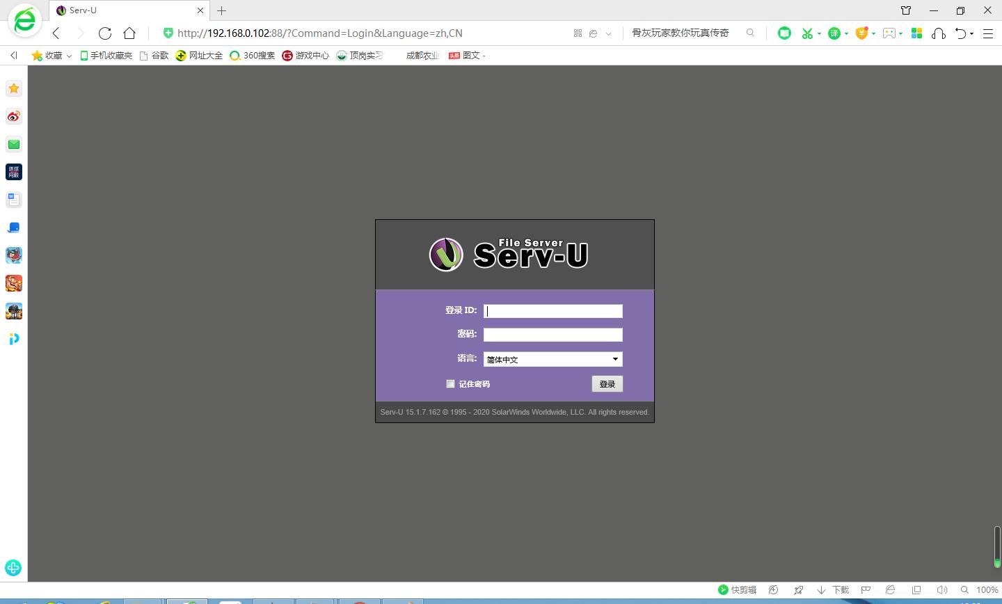Viewport: 1002px width, 604px height.
Task: Click the teal add-apps icon at sidebar bottom
Action: point(13,568)
